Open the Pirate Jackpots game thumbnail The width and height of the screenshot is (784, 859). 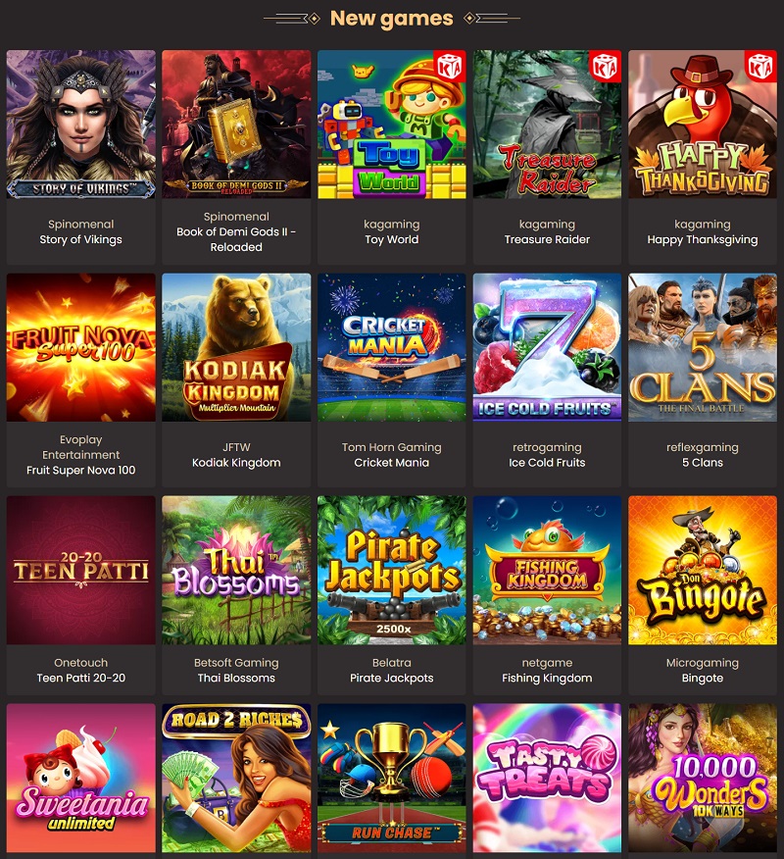pyautogui.click(x=392, y=571)
